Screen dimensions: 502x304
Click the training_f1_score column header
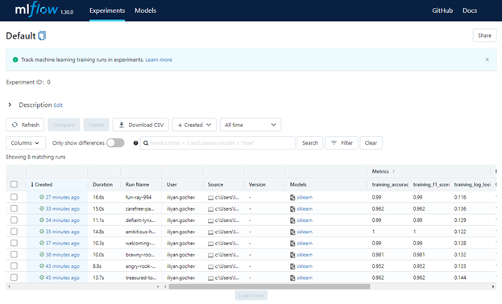(431, 184)
